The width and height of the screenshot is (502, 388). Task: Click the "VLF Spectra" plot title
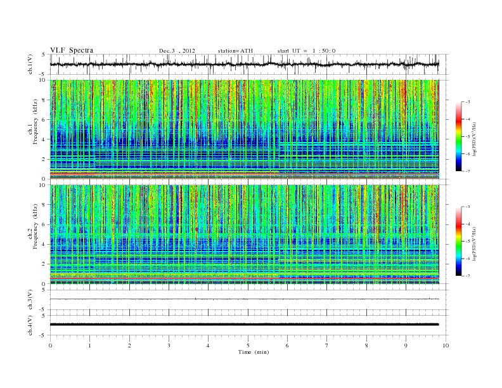point(72,50)
